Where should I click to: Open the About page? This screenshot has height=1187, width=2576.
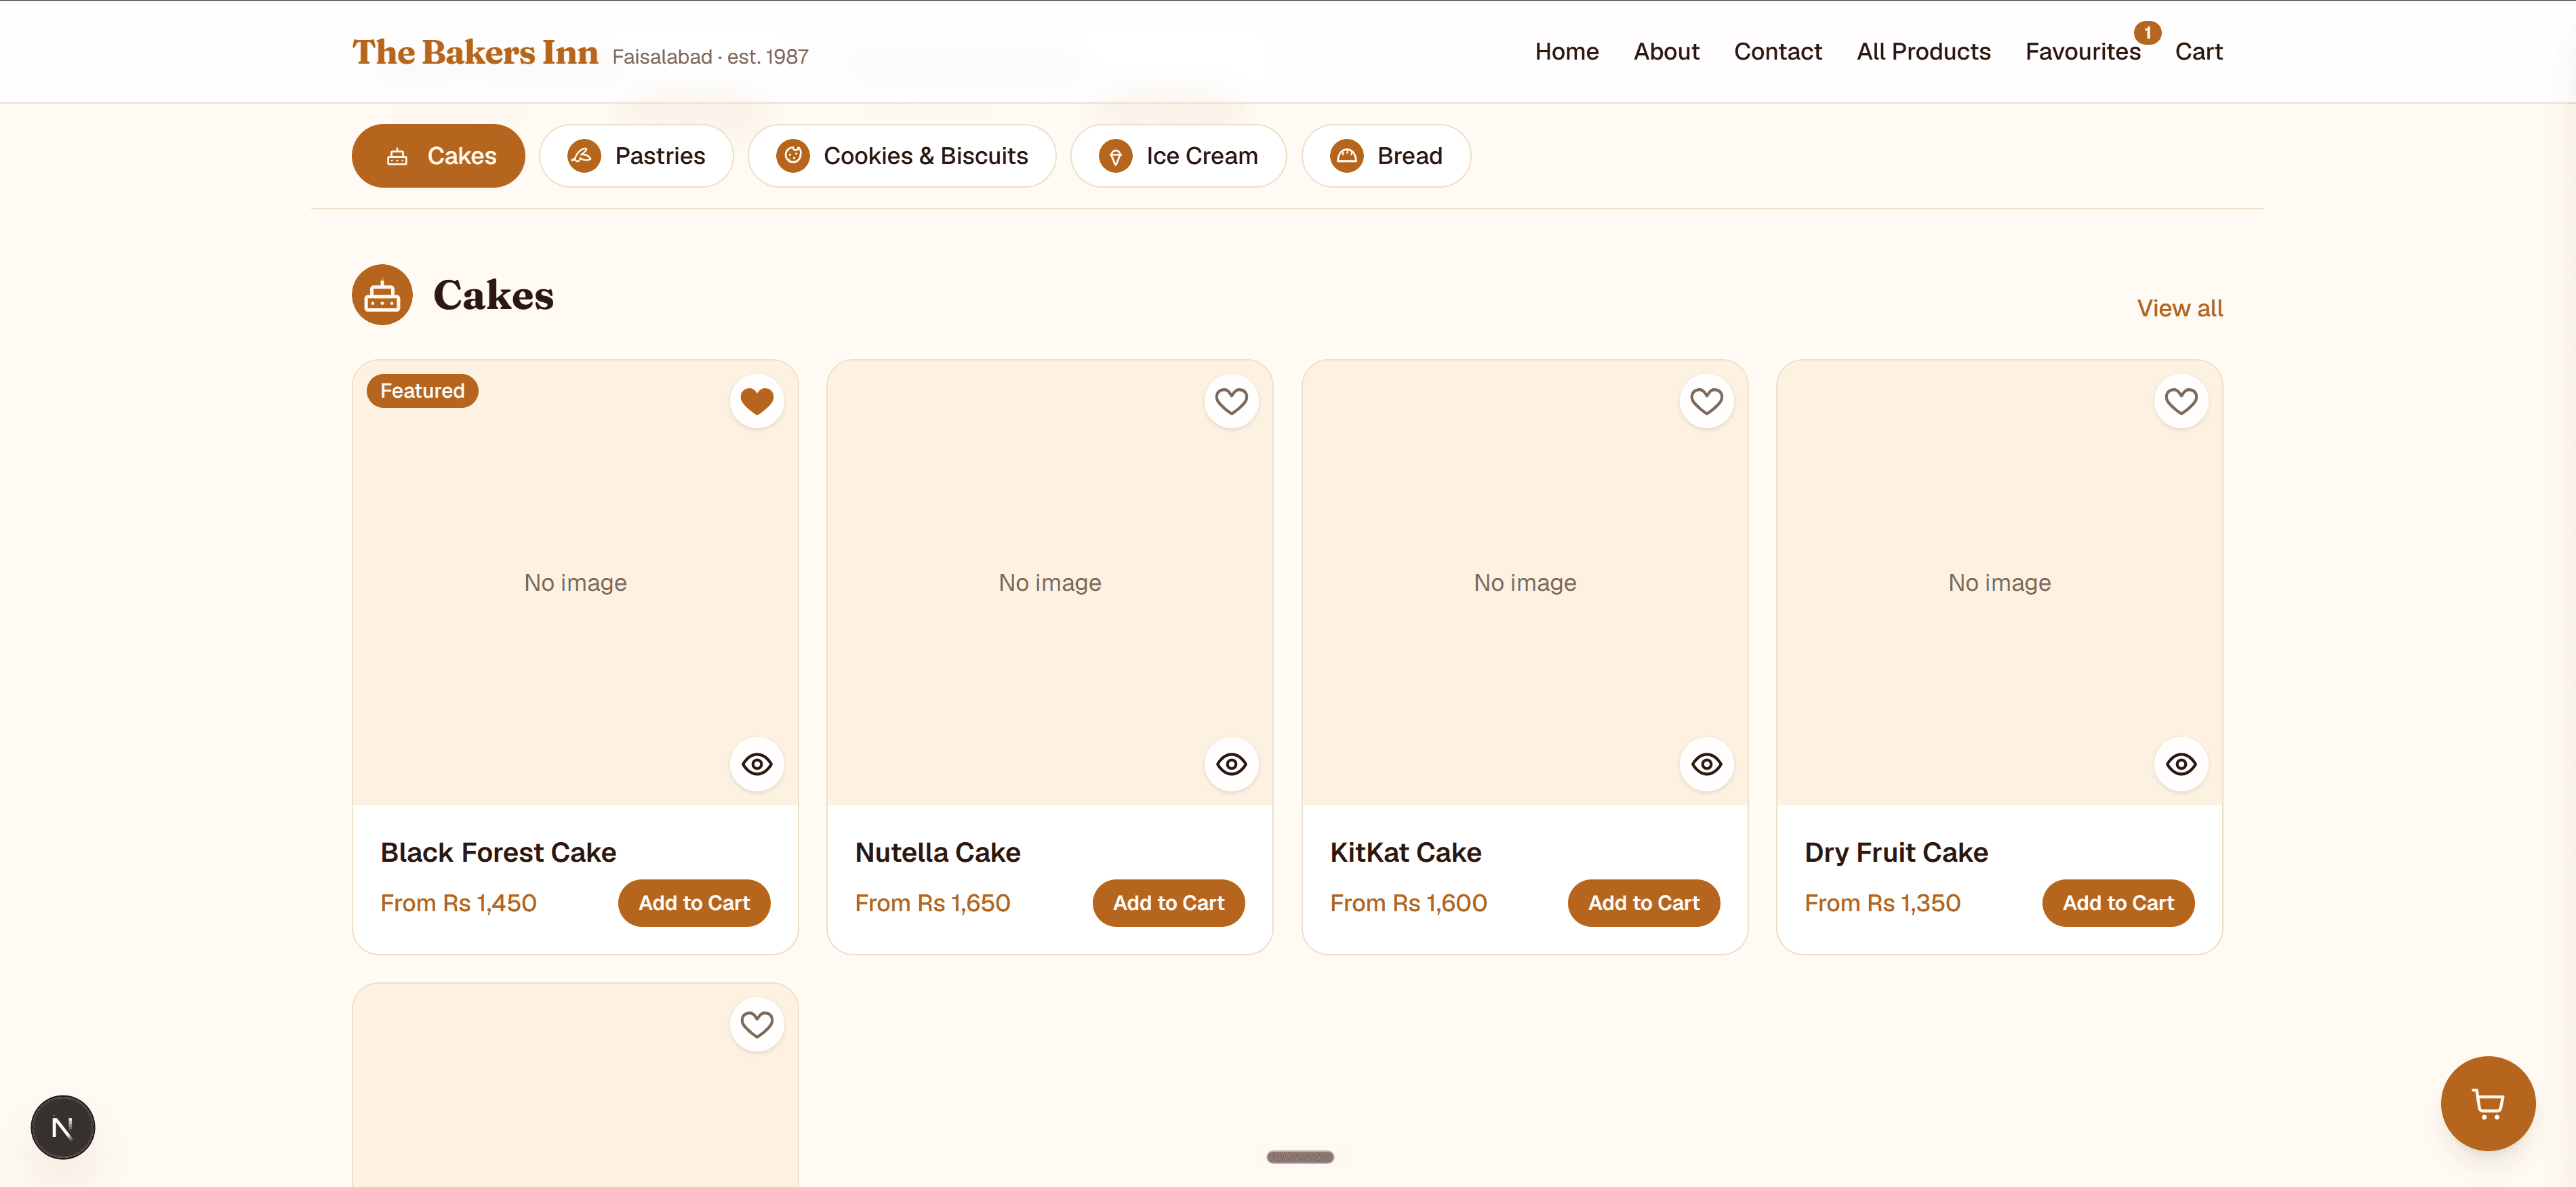(x=1666, y=52)
